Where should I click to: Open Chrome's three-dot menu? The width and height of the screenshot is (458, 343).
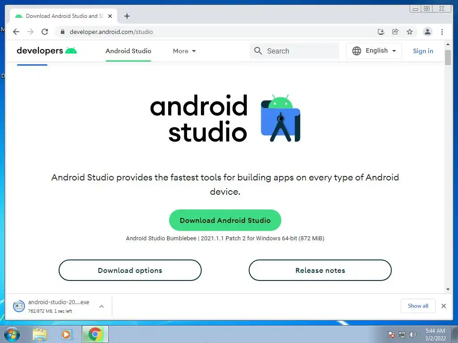(442, 32)
